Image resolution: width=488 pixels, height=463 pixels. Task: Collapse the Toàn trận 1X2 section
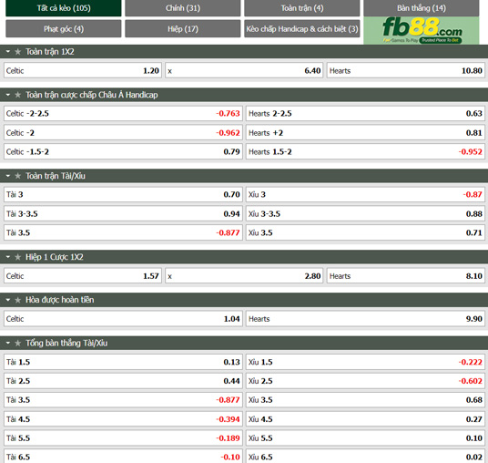click(x=8, y=52)
